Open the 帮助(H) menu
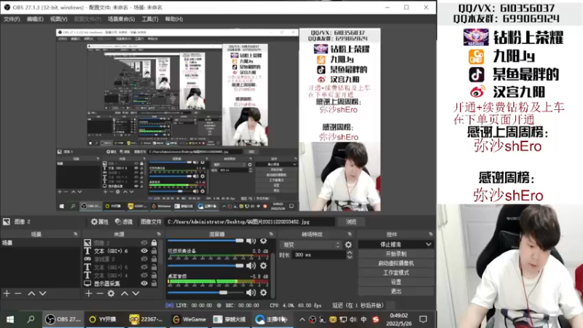The image size is (583, 328). click(173, 19)
